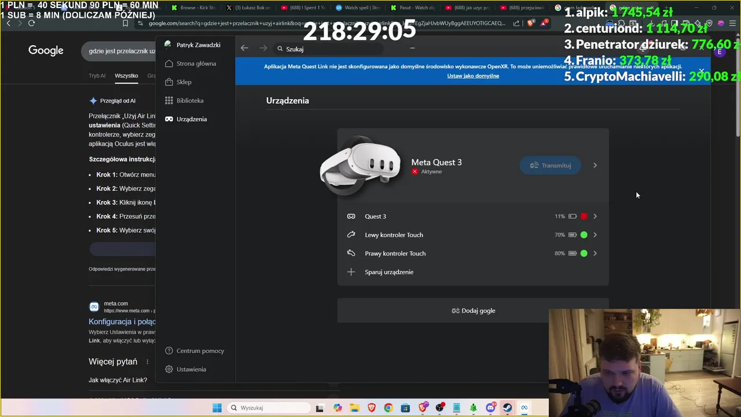The image size is (741, 417).
Task: Switch to the Watch spell browser tab
Action: pyautogui.click(x=357, y=8)
